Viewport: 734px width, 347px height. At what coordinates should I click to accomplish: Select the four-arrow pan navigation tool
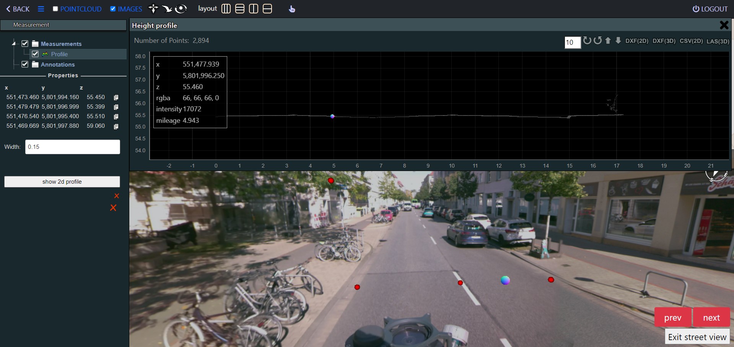(x=153, y=8)
